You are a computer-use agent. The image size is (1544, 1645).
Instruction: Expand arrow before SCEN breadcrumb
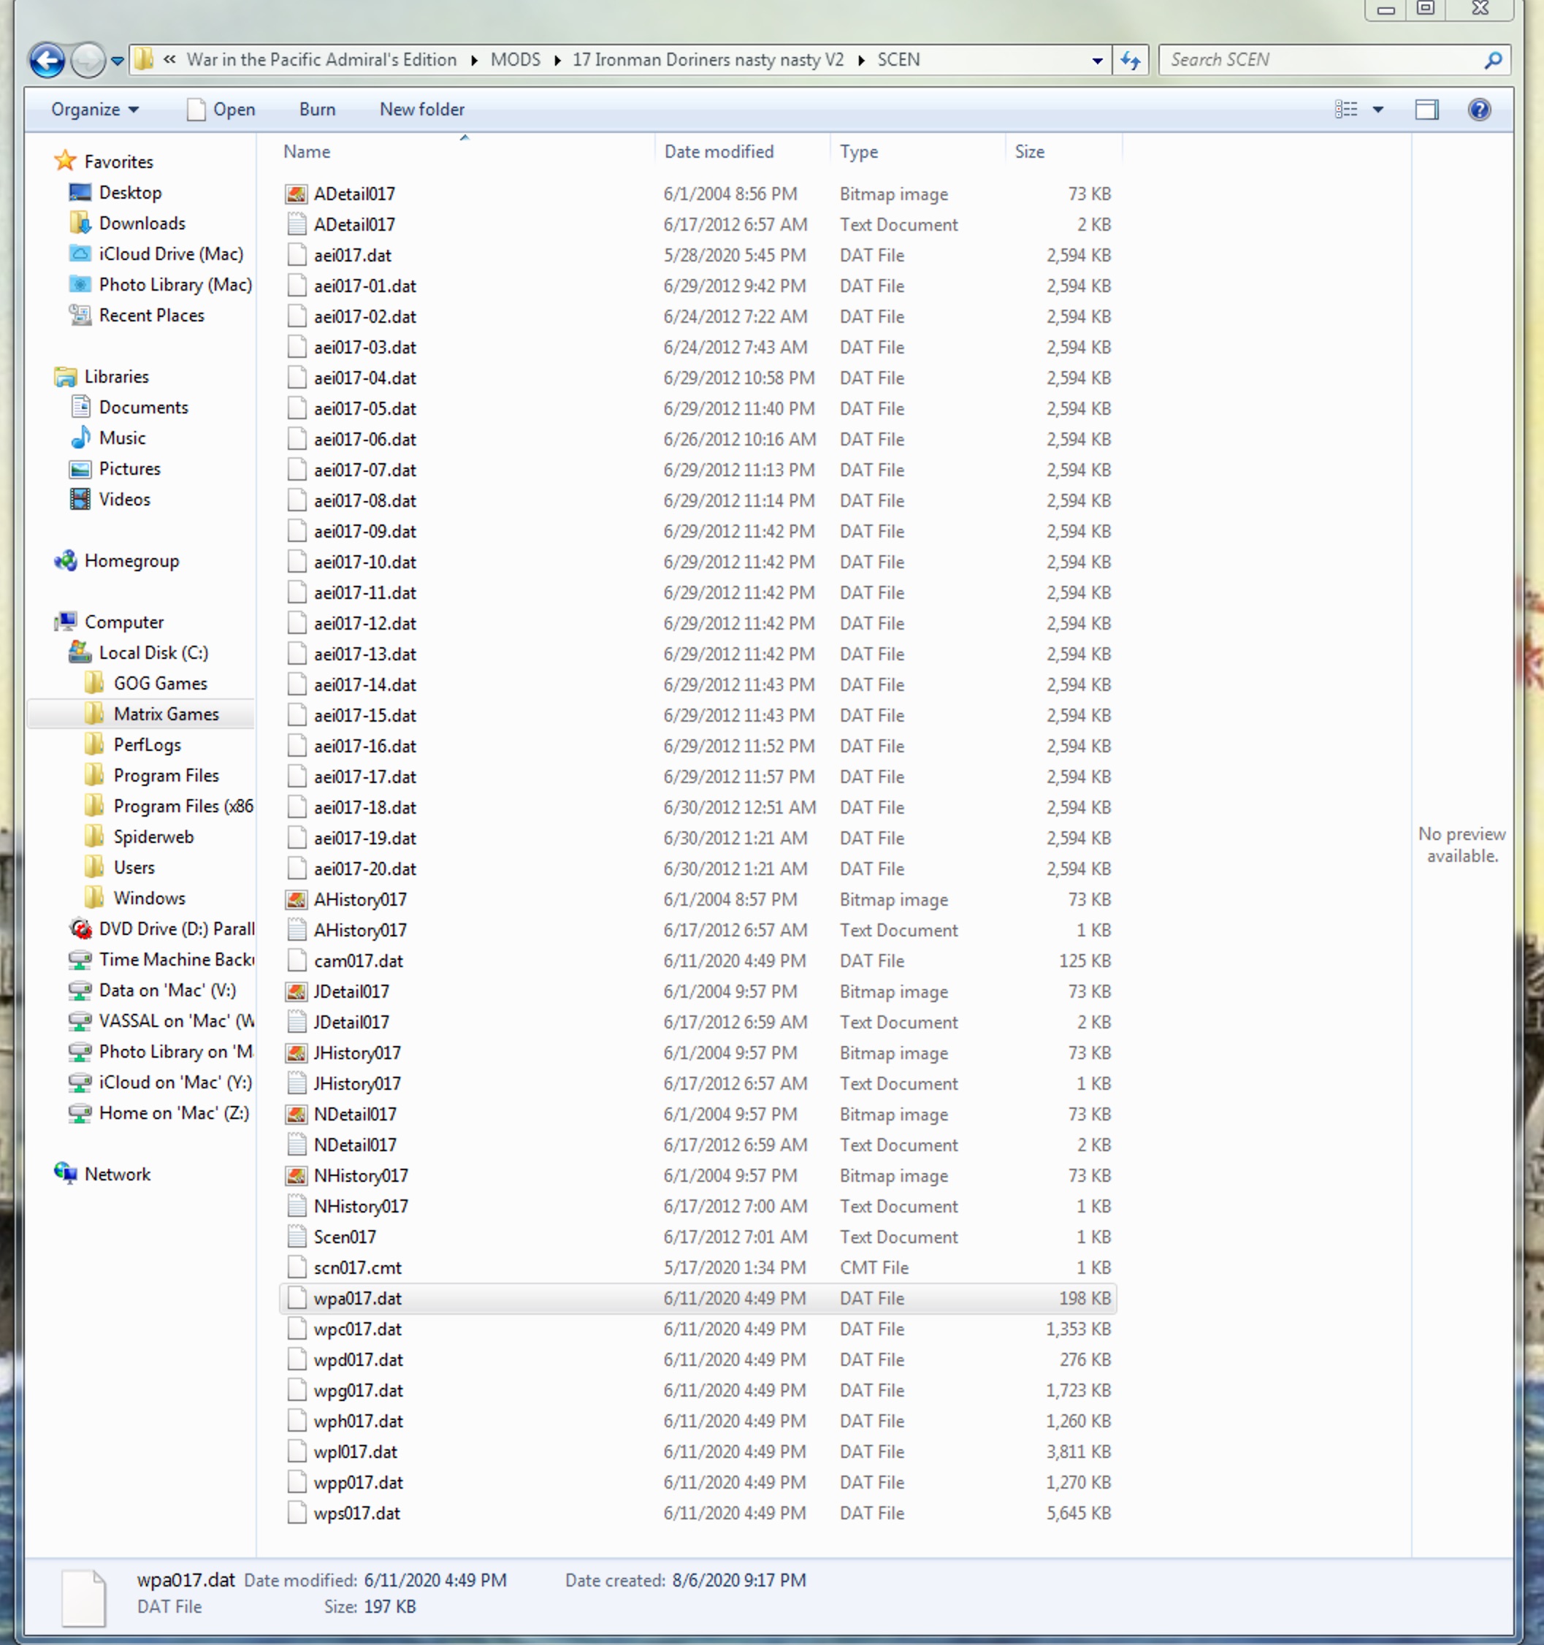click(x=861, y=61)
